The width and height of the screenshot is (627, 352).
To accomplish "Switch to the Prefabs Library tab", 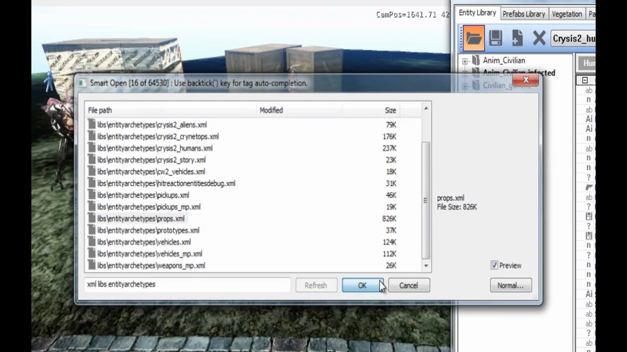I will (x=524, y=14).
